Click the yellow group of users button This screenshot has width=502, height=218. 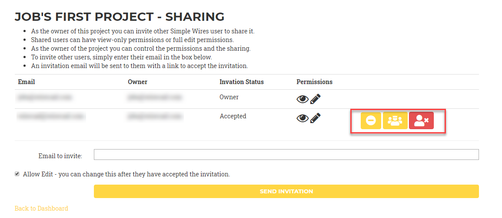point(395,120)
